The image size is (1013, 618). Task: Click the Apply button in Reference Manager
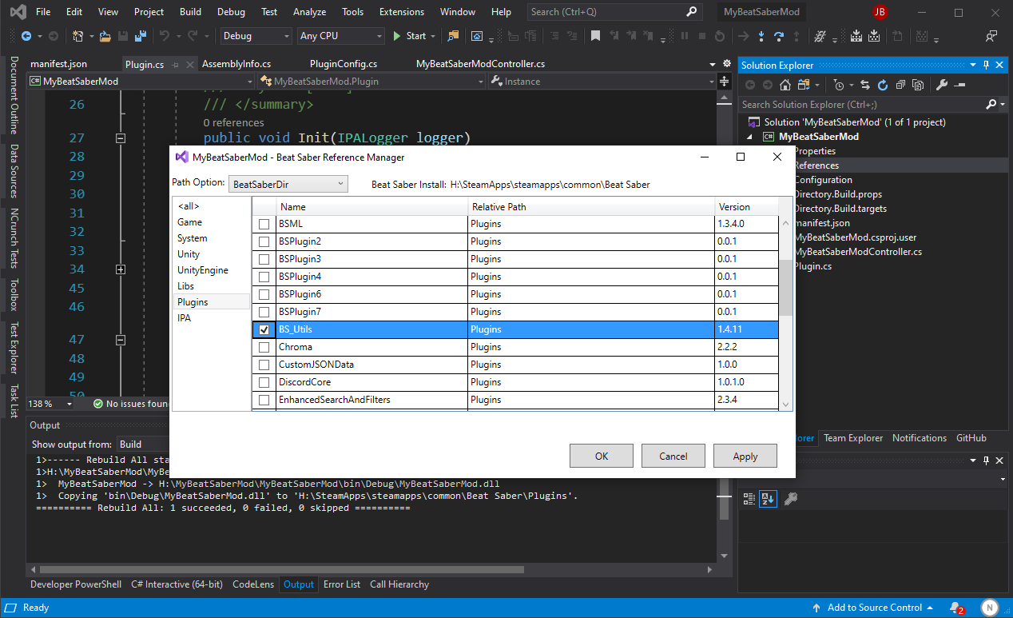pos(745,456)
